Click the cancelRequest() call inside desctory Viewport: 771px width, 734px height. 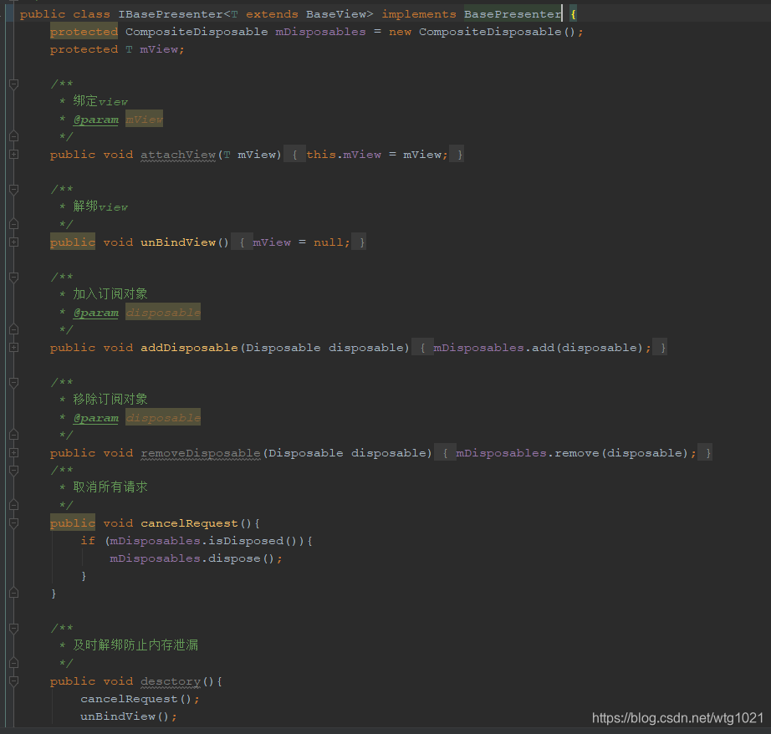tap(138, 698)
